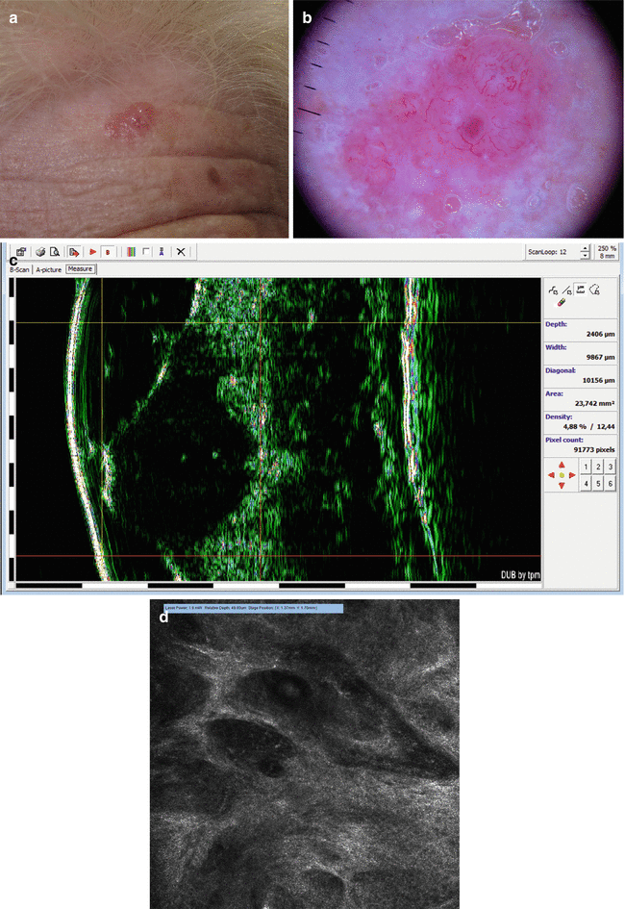This screenshot has height=909, width=625.
Task: Click the print icon in the toolbar
Action: pos(40,252)
